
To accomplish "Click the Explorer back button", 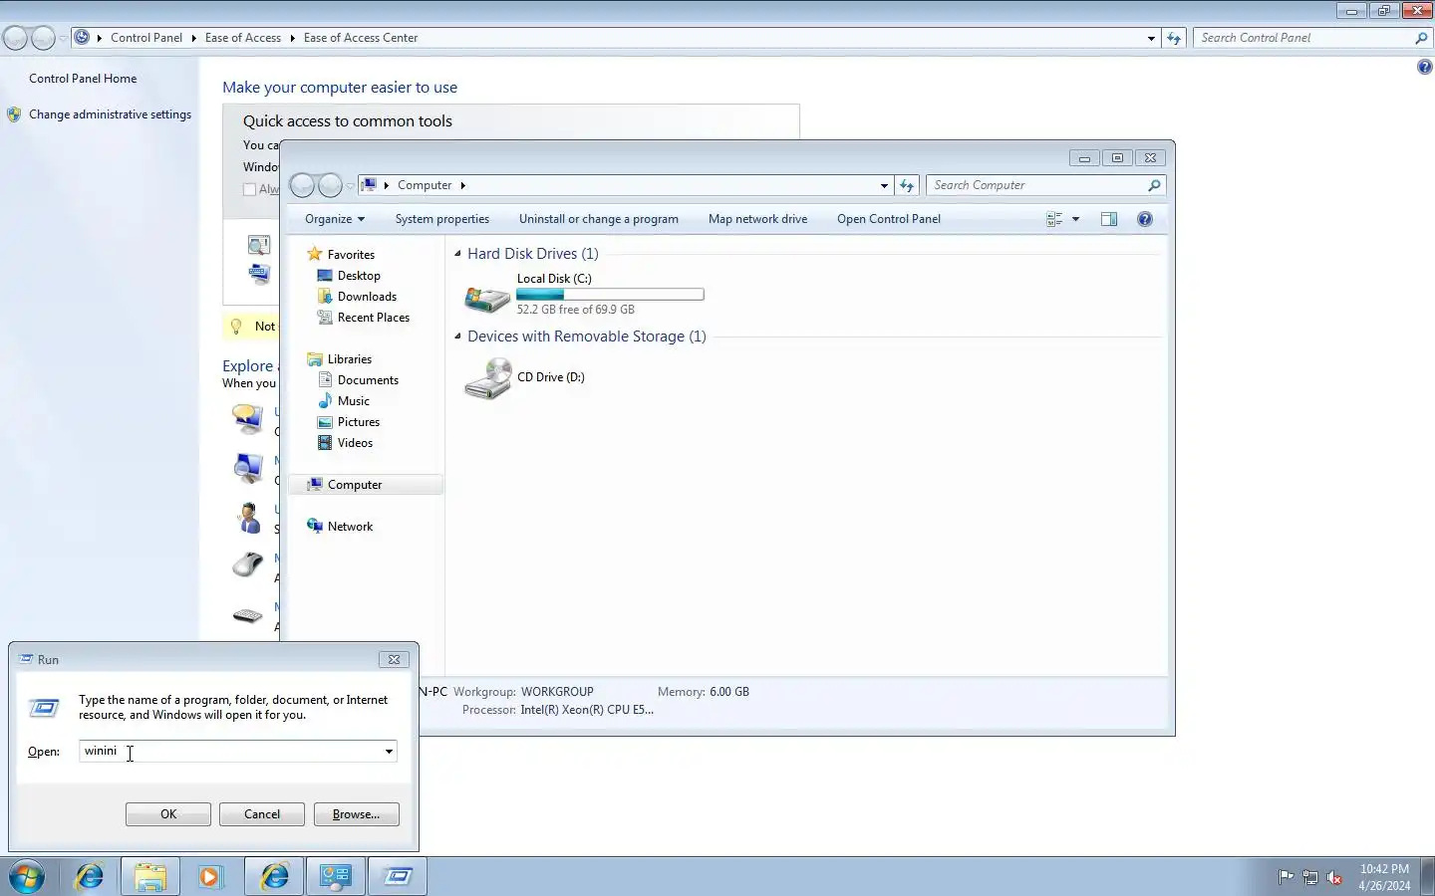I will (x=302, y=185).
